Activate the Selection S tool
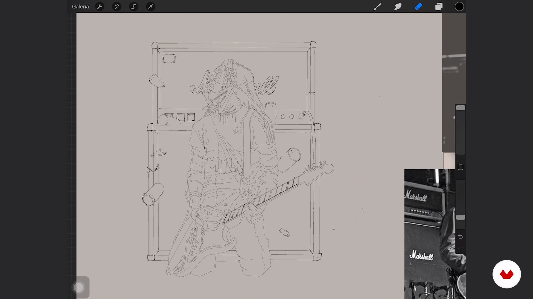Viewport: 533px width, 299px height. pyautogui.click(x=134, y=7)
